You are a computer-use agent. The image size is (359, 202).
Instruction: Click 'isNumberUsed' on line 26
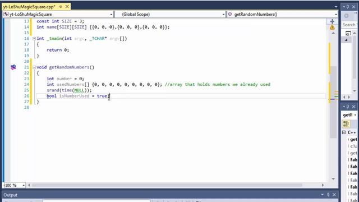(74, 96)
